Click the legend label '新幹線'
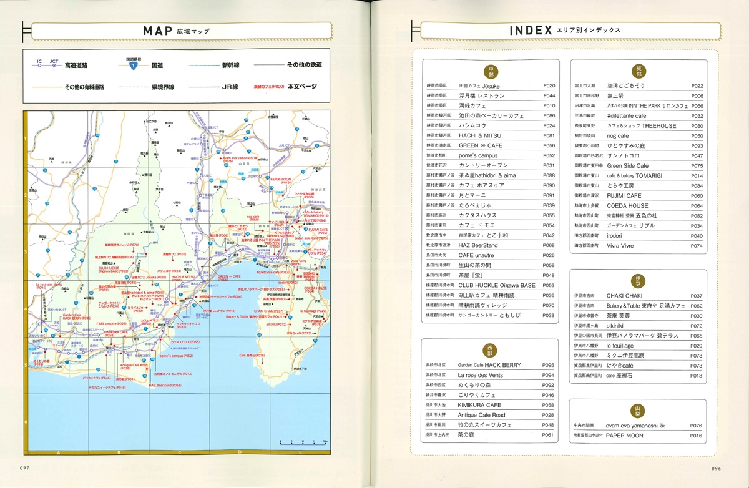This screenshot has width=749, height=488. 230,65
